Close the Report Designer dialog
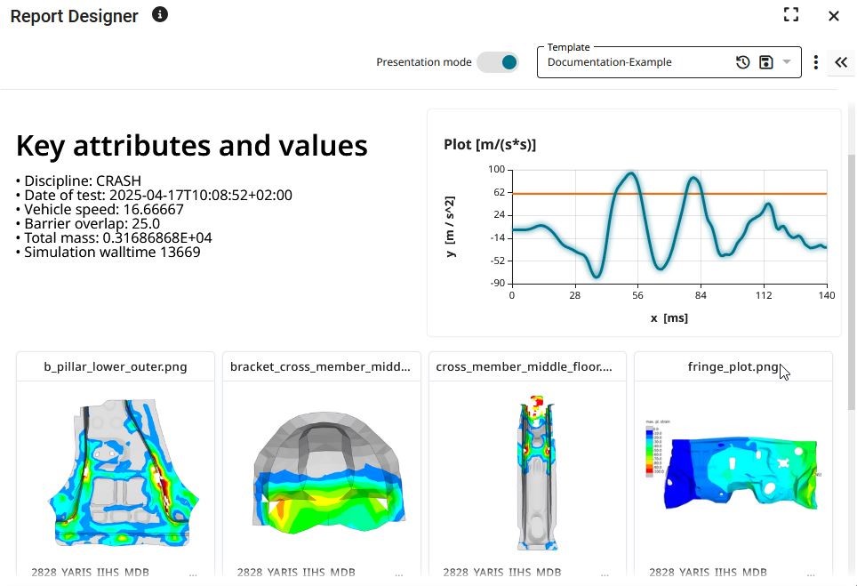This screenshot has height=586, width=857. [833, 15]
